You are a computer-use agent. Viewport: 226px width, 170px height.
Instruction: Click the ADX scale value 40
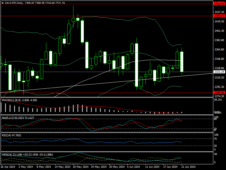[x=215, y=154]
